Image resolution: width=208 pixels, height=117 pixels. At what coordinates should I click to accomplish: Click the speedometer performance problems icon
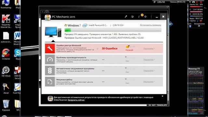click(x=50, y=59)
